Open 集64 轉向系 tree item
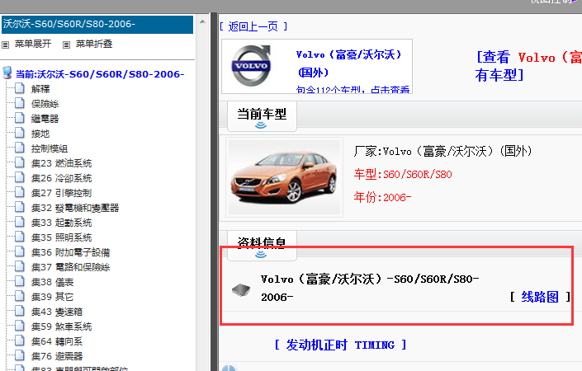The height and width of the screenshot is (371, 582). (57, 341)
